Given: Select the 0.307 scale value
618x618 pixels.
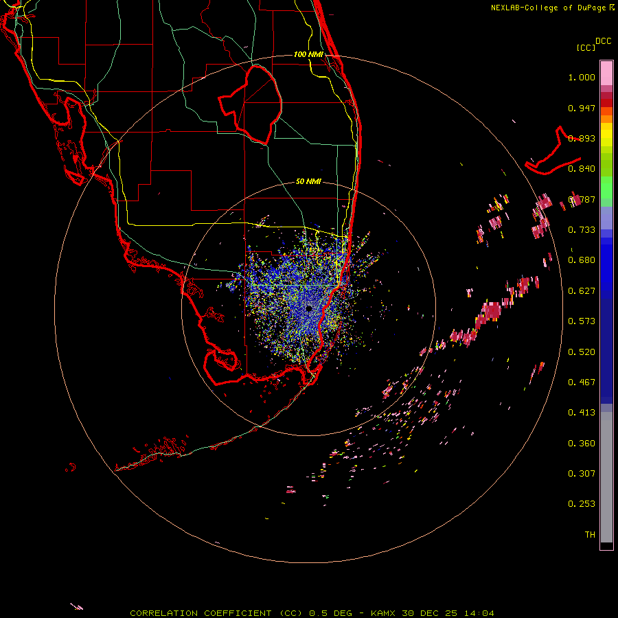Looking at the screenshot, I should 582,474.
